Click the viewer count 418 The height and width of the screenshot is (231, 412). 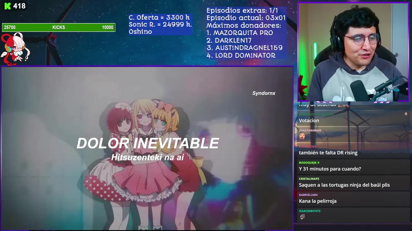(x=19, y=6)
